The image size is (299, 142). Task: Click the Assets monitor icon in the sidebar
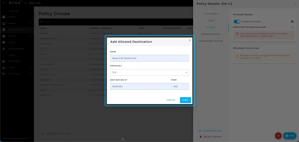[x=4, y=23]
